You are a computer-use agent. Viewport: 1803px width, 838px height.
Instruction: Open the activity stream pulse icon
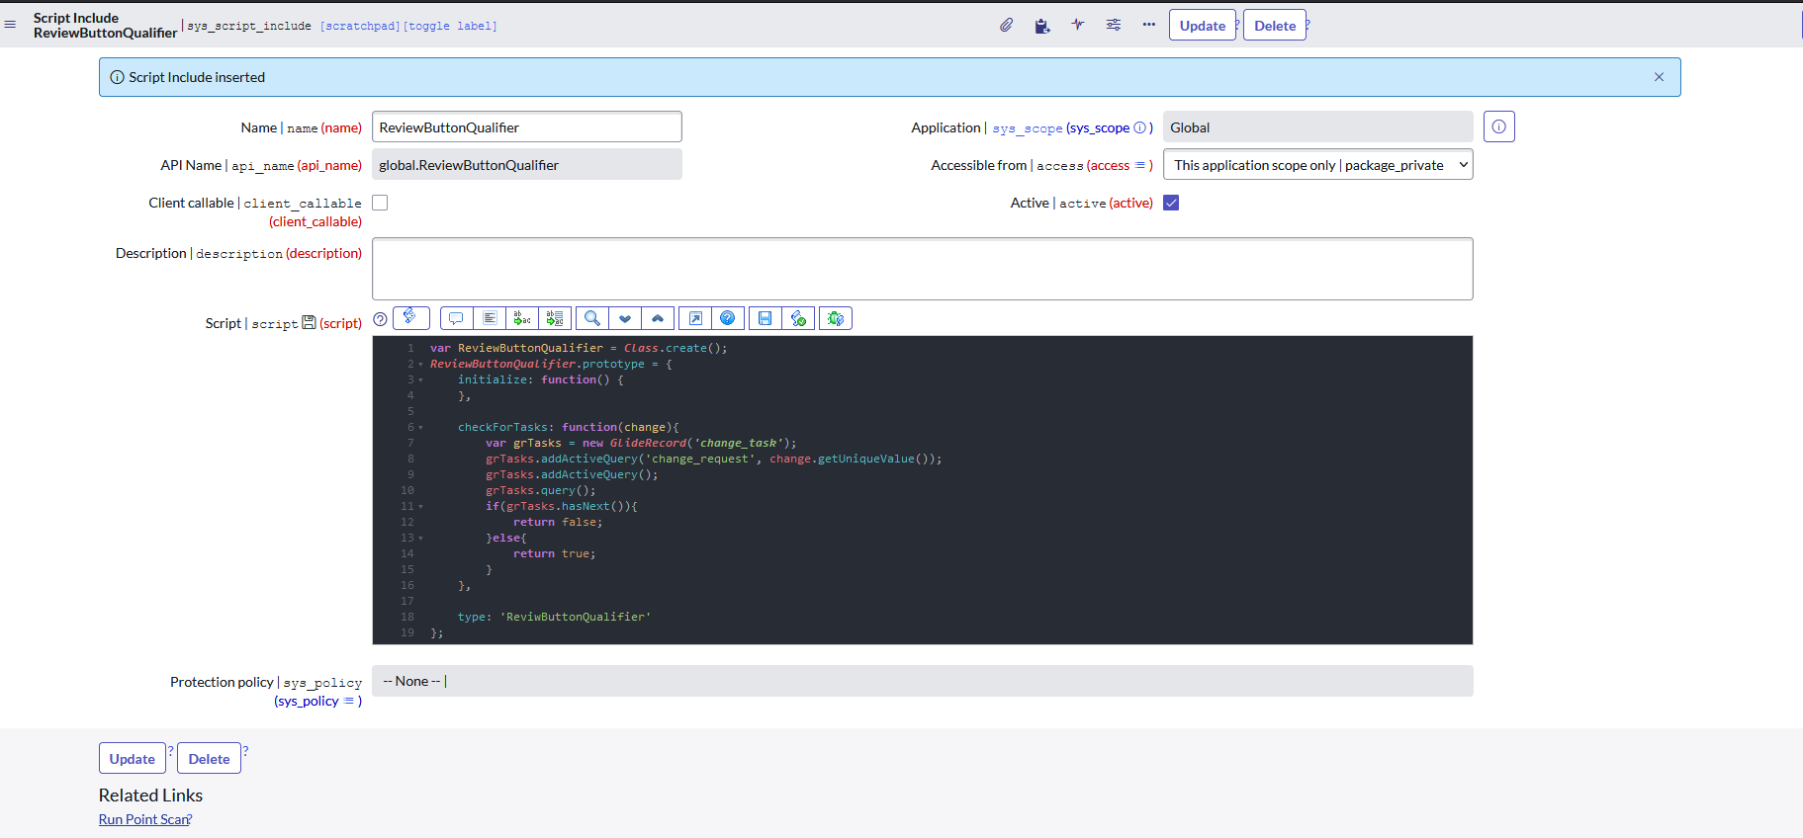(1077, 25)
